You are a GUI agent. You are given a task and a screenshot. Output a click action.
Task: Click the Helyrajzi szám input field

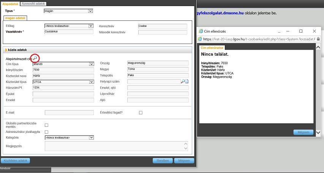pos(154,81)
